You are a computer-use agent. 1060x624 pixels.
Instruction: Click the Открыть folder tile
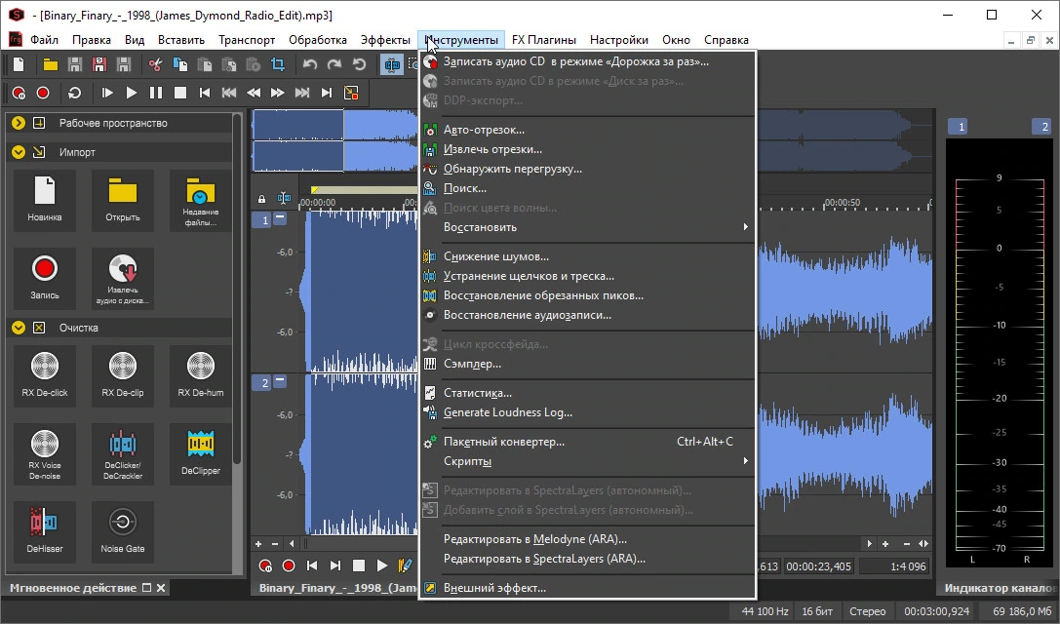(x=122, y=200)
